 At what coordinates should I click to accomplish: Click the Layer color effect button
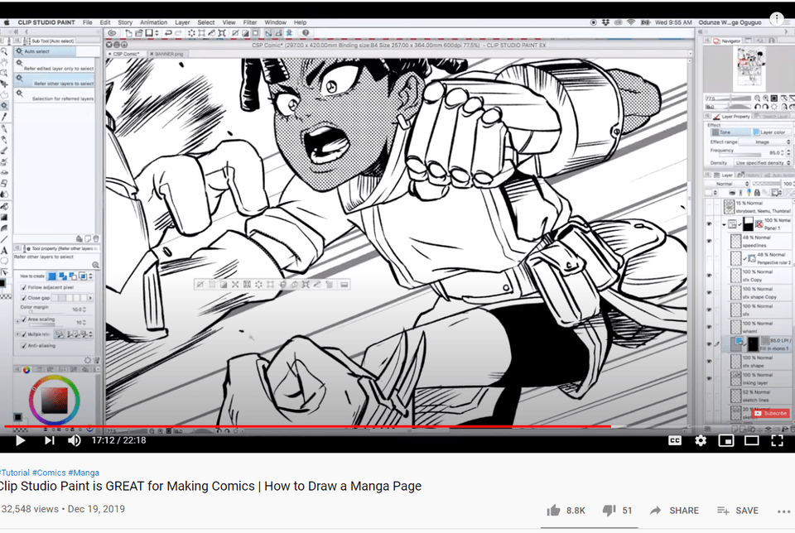coord(770,132)
